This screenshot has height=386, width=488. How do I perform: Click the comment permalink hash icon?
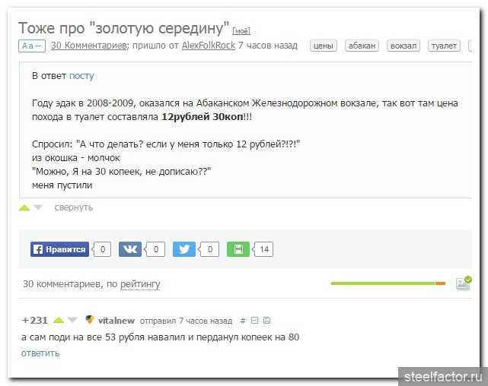[x=243, y=321]
